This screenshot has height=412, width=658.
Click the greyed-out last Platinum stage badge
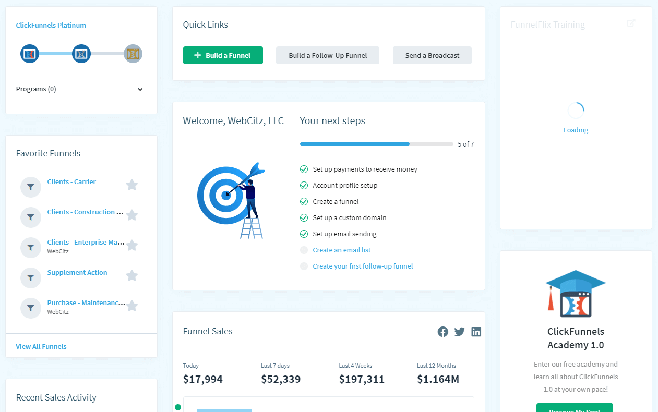133,53
